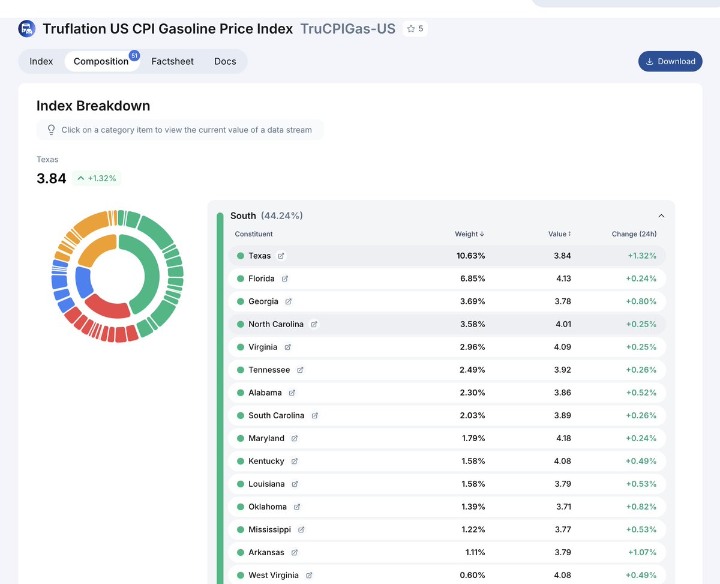Switch to the Index tab

(41, 61)
